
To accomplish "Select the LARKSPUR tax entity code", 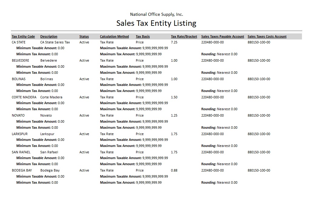I will (x=20, y=134).
